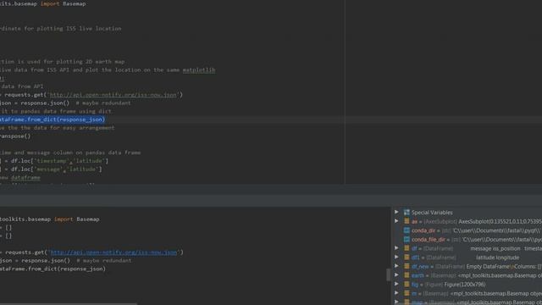Image resolution: width=542 pixels, height=305 pixels.
Task: Click the Special Variables group icon
Action: [x=406, y=213]
